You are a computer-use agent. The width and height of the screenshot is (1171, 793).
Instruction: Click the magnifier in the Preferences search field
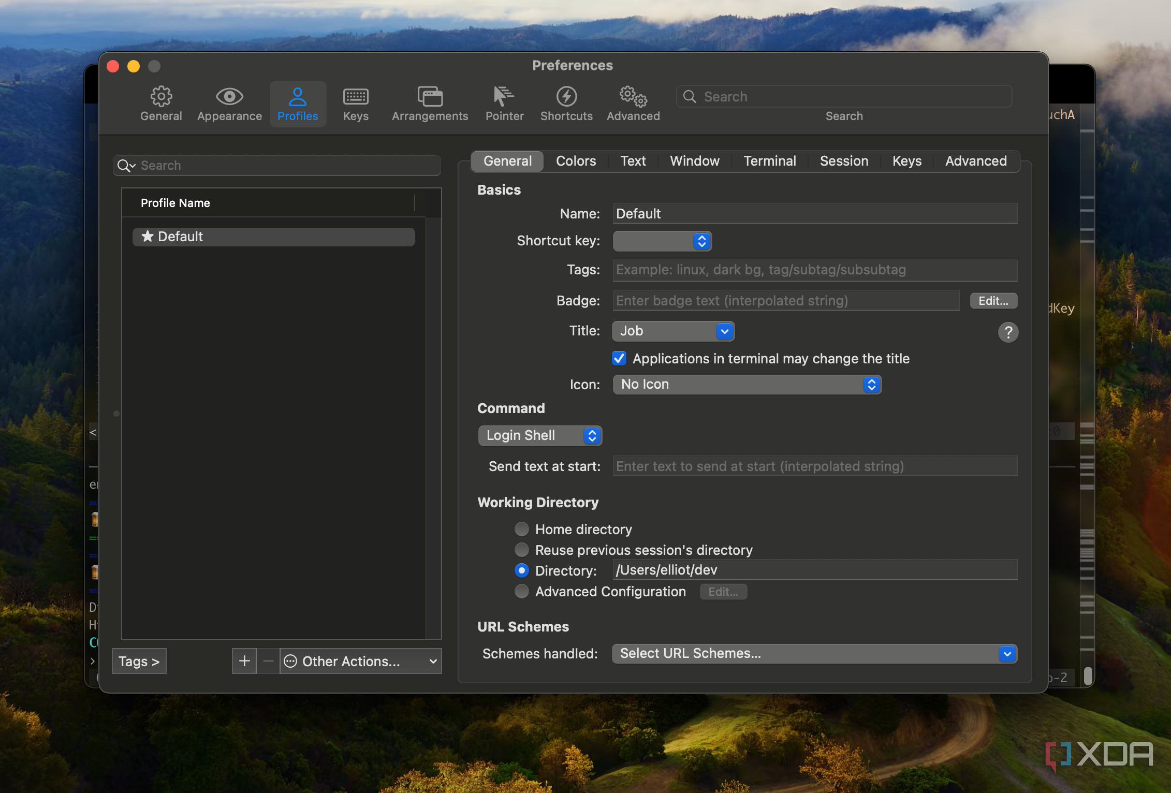tap(690, 96)
